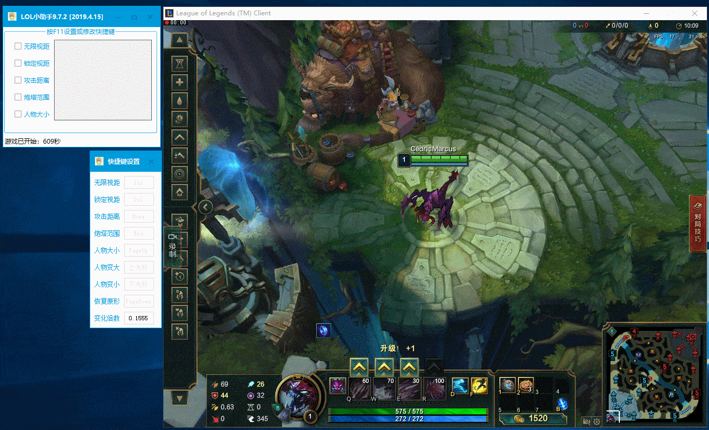
Task: Click the item in inventory slot 2
Action: [x=526, y=385]
